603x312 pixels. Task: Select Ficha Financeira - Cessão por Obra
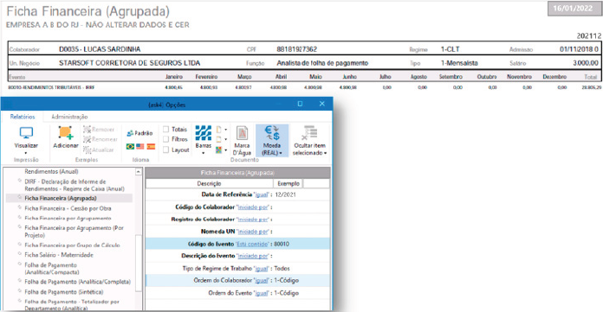click(68, 208)
